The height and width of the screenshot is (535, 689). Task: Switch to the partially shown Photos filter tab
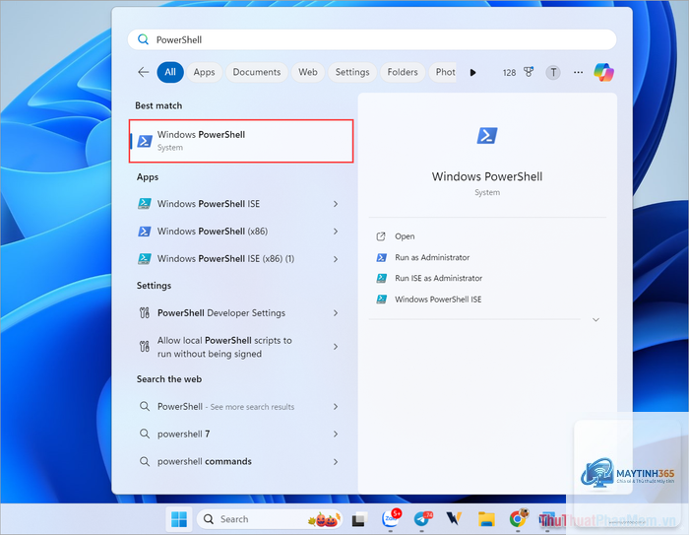tap(443, 72)
